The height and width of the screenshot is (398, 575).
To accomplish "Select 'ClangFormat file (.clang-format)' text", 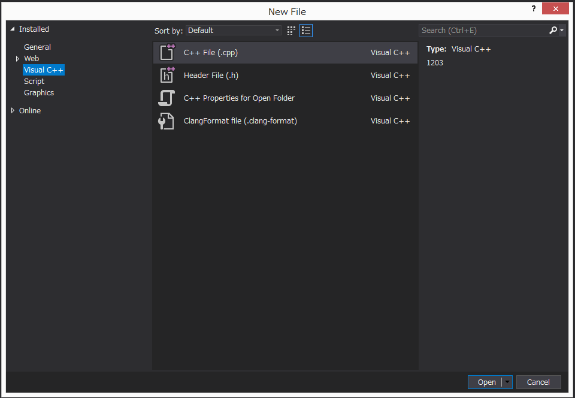I will (x=240, y=120).
